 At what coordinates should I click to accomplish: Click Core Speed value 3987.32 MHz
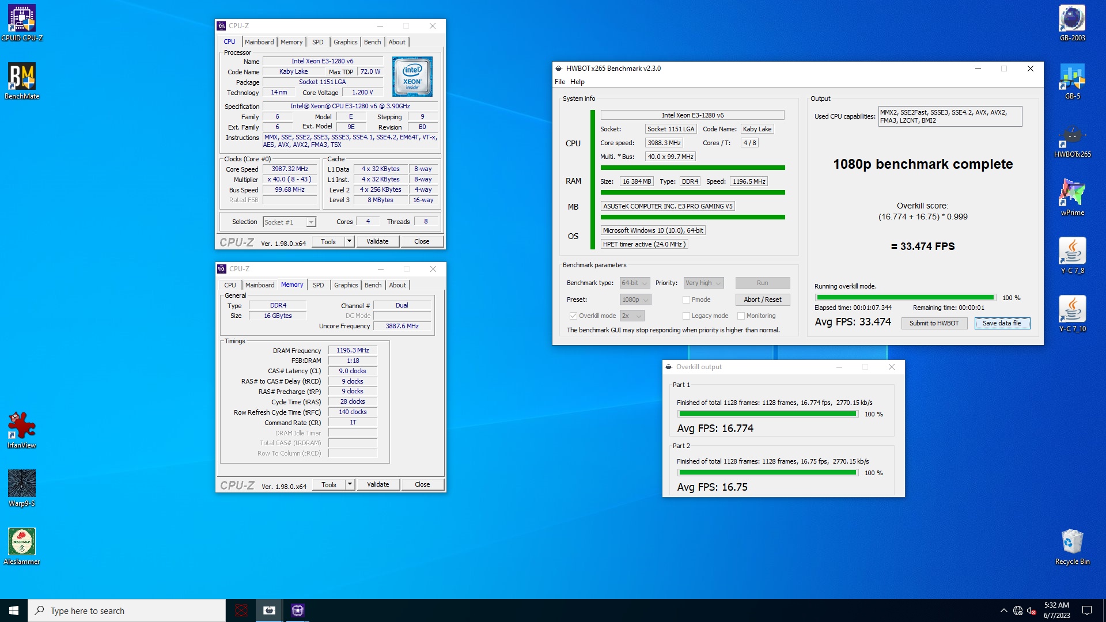click(x=290, y=169)
